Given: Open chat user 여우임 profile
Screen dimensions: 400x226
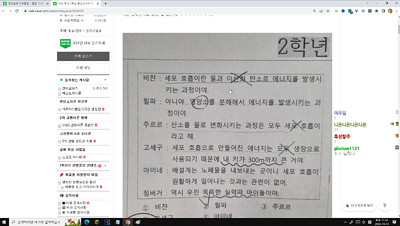Looking at the screenshot, I should pos(340,112).
